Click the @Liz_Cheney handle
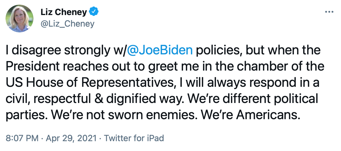This screenshot has width=341, height=151. click(x=68, y=23)
